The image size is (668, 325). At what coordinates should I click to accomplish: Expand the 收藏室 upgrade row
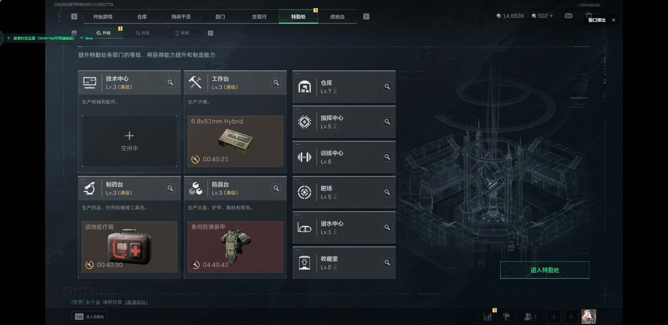pos(344,263)
